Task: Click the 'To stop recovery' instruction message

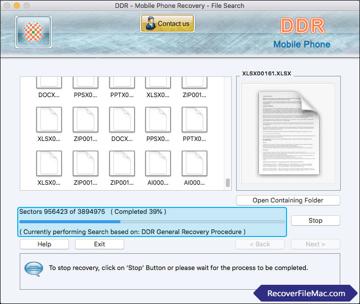Action: point(179,268)
